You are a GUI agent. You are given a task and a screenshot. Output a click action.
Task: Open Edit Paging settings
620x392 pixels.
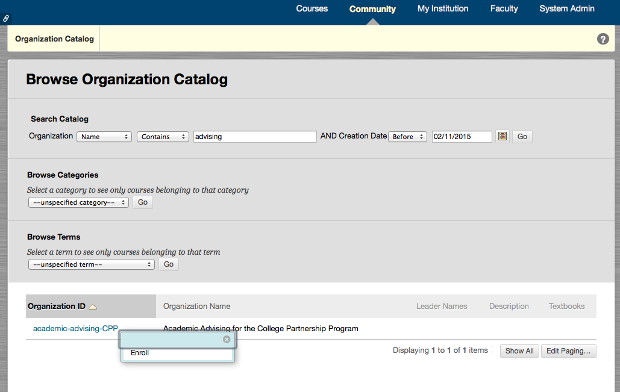568,351
